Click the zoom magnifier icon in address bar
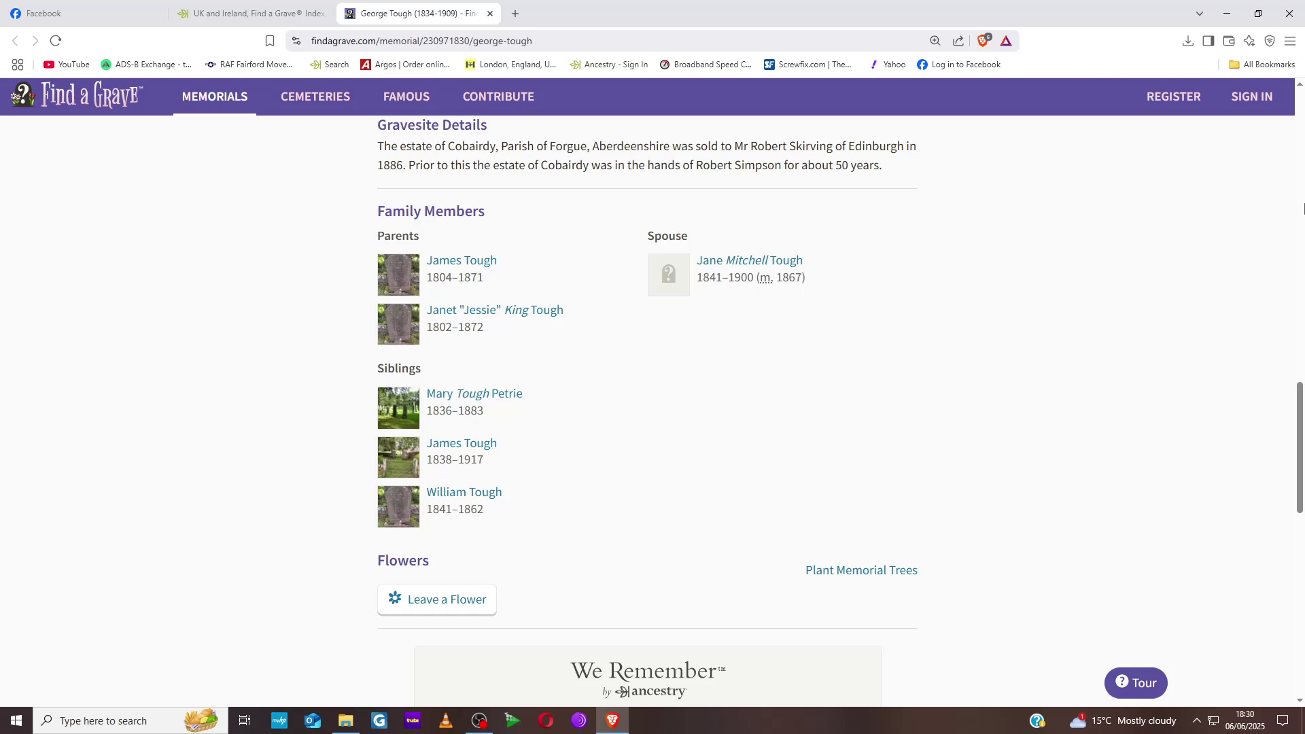Viewport: 1305px width, 734px height. point(935,41)
